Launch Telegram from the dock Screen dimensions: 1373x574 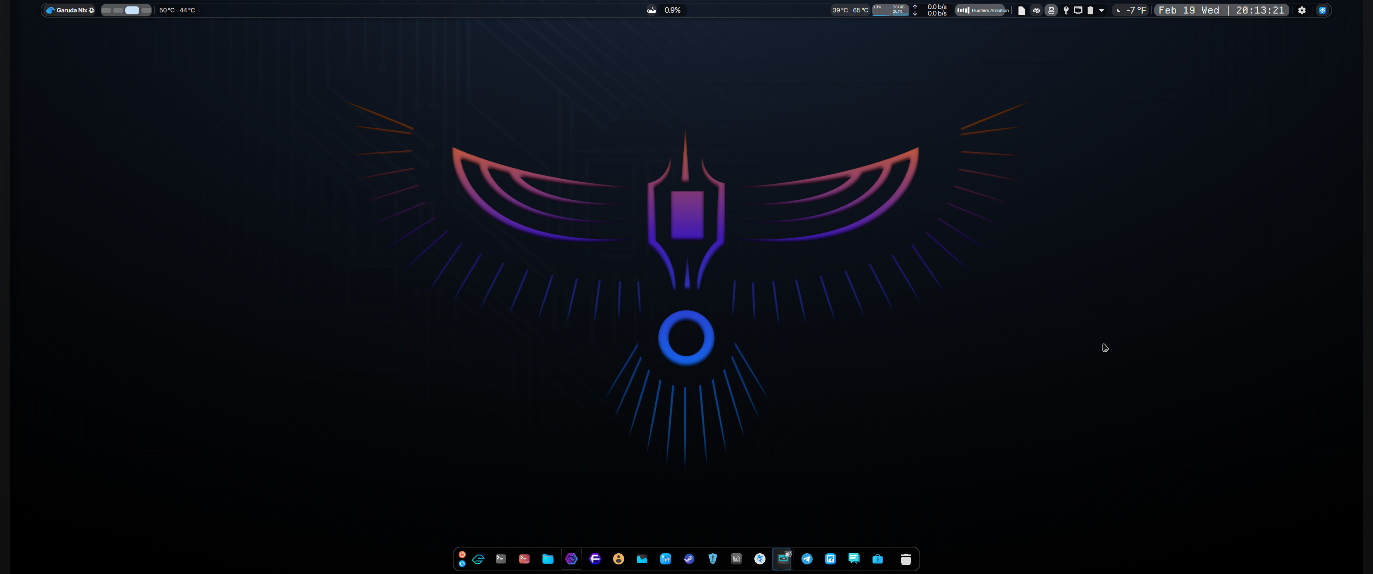[x=807, y=559]
